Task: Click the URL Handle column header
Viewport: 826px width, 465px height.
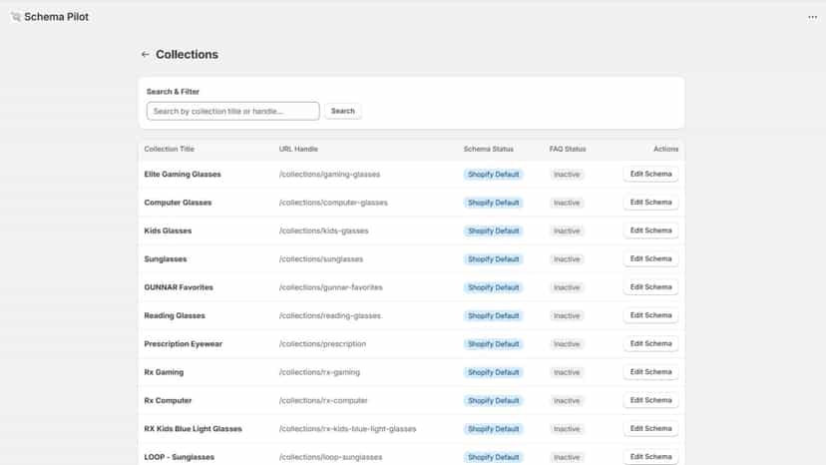Action: coord(298,150)
